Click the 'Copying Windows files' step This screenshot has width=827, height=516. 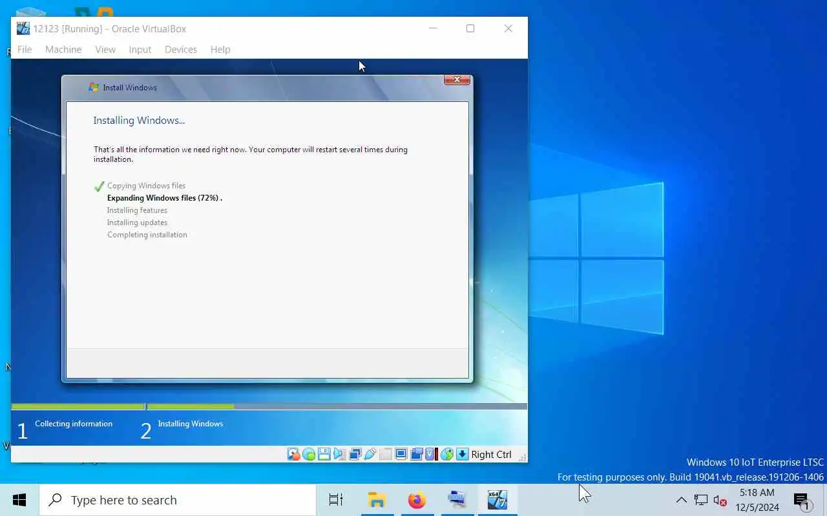146,185
